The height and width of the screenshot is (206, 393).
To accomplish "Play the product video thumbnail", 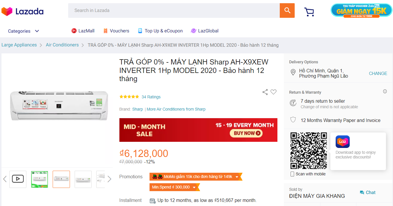I will coord(18,179).
